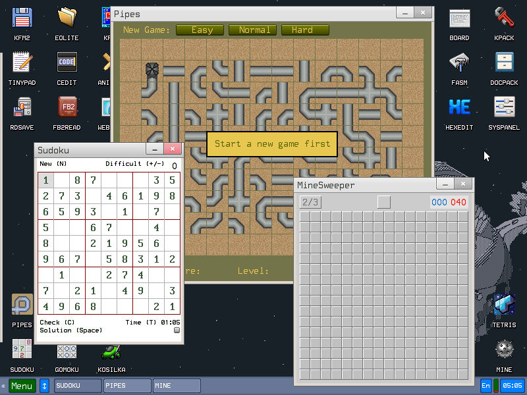527x395 pixels.
Task: Click Time (T) in Sudoku
Action: pos(141,323)
